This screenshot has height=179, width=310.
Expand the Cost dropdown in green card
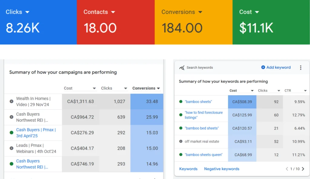[257, 12]
